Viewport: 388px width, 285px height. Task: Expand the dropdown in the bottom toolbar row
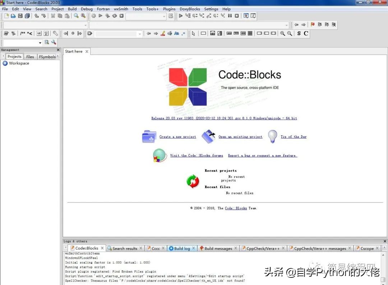coord(40,43)
